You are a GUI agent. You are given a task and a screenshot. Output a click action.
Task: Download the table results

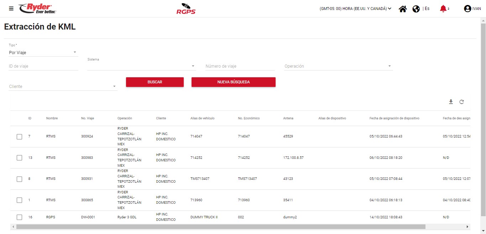tap(451, 102)
